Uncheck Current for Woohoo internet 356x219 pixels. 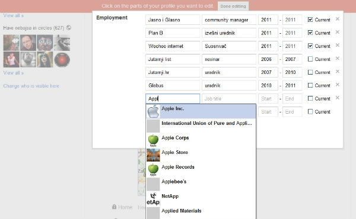pos(310,46)
